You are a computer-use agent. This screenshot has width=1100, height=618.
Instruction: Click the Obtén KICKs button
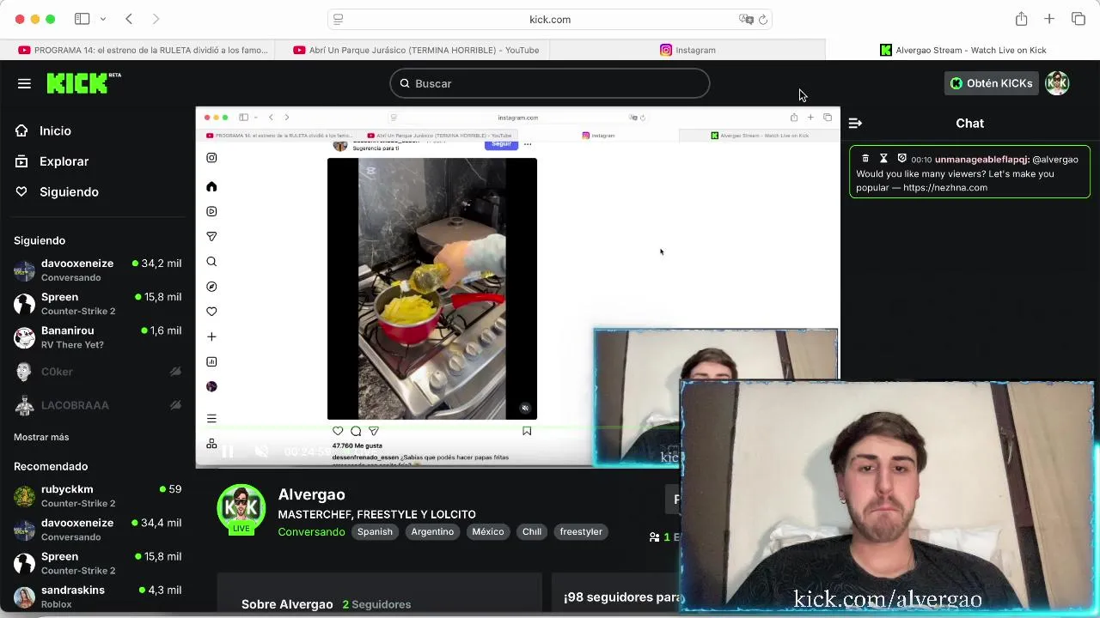tap(991, 83)
